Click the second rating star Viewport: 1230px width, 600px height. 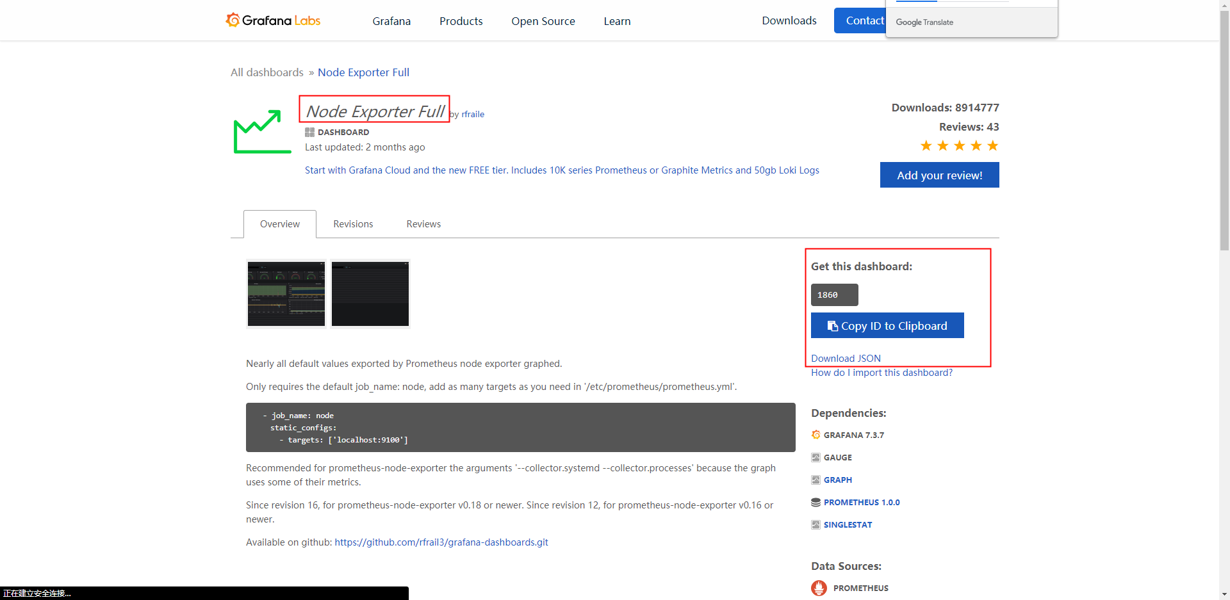943,146
